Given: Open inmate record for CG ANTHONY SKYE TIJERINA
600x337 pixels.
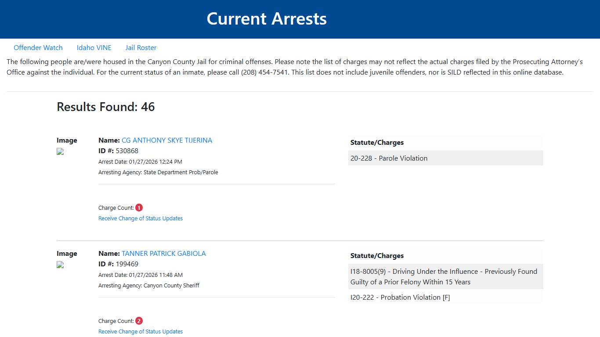Looking at the screenshot, I should [x=167, y=140].
